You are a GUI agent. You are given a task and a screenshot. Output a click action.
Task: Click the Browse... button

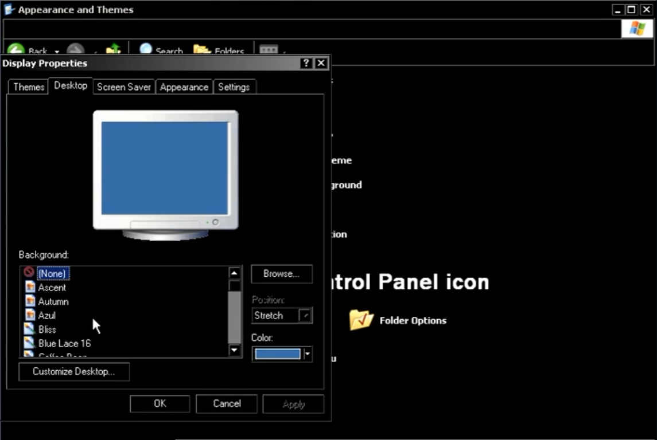click(x=282, y=274)
